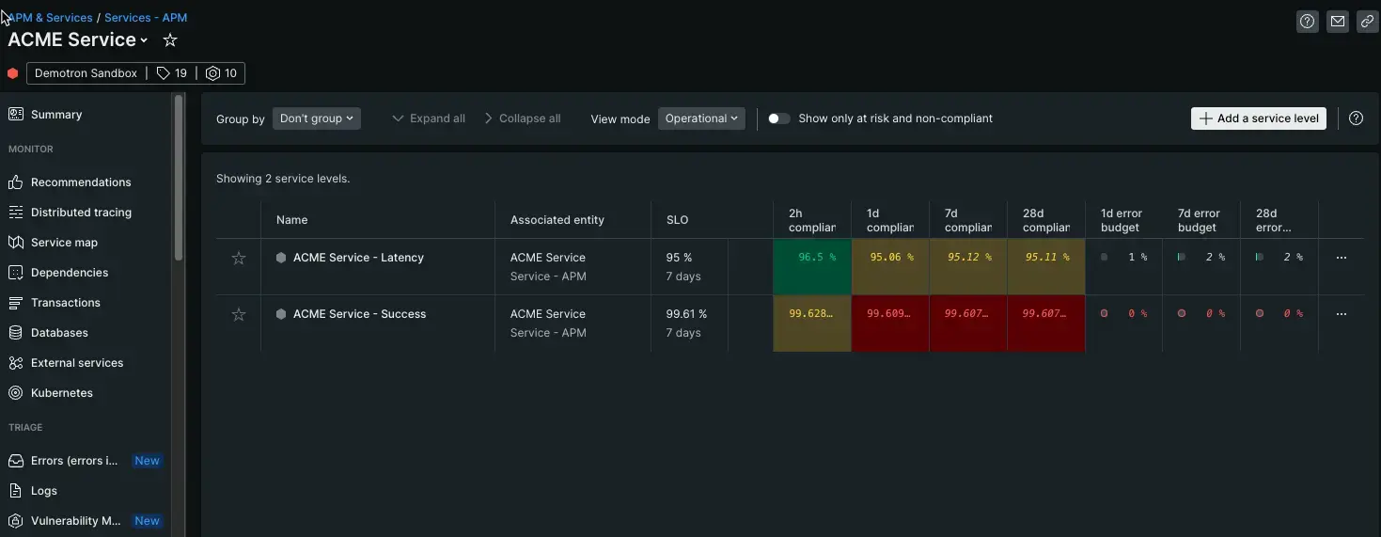The image size is (1381, 537).
Task: Open the Service map sidebar icon
Action: (x=15, y=243)
